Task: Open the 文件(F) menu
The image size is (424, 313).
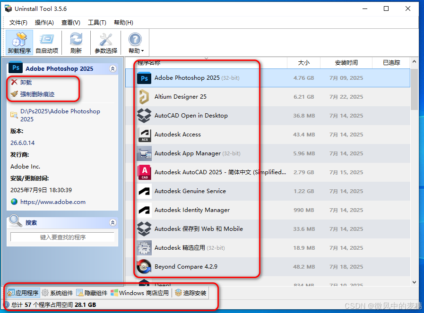Action: tap(18, 22)
